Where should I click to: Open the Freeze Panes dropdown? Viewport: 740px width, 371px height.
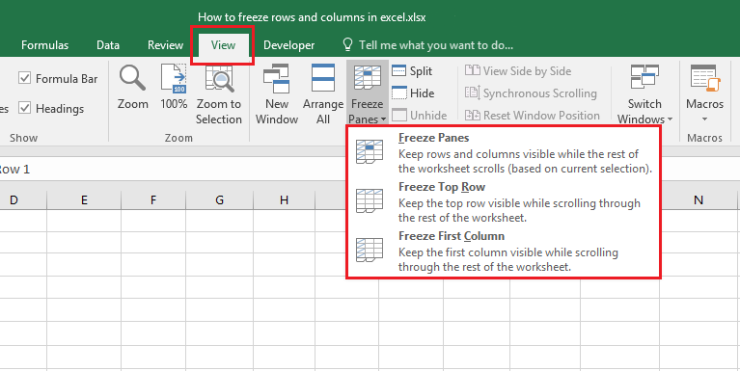[368, 93]
